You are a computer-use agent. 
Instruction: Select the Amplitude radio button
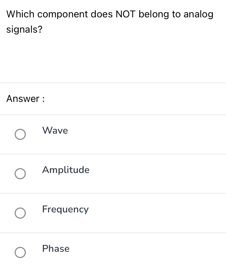20,173
